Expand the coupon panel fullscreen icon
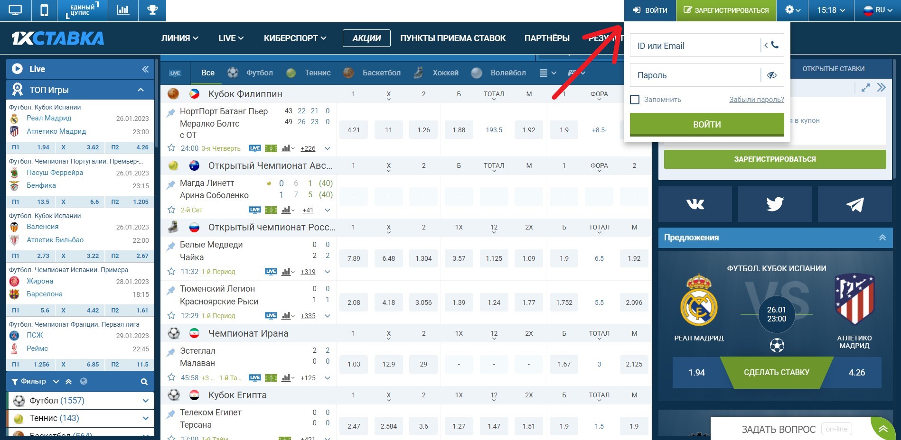The width and height of the screenshot is (901, 440). (x=865, y=88)
